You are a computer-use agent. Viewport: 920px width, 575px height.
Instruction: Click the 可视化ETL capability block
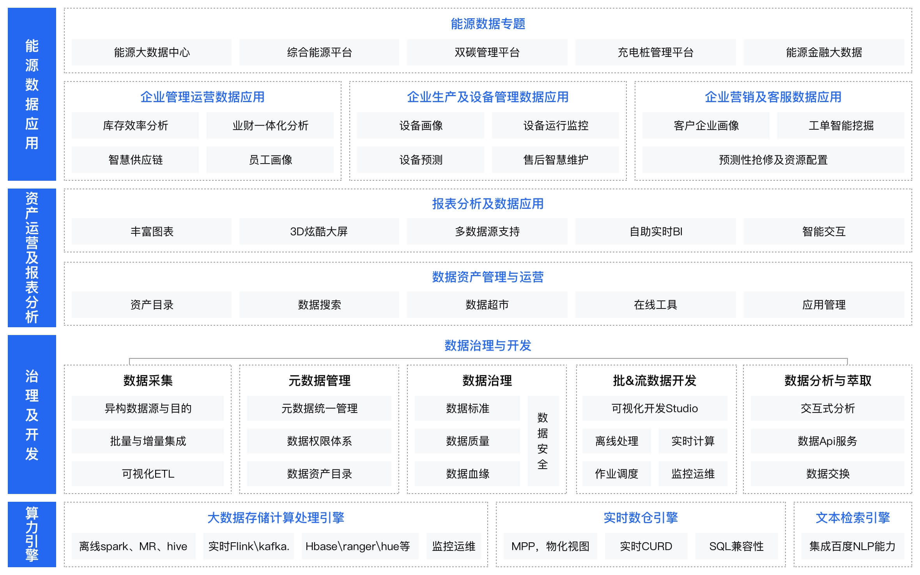pos(147,474)
